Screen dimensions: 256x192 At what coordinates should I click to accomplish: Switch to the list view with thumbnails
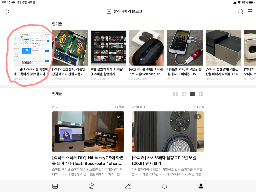click(x=184, y=94)
